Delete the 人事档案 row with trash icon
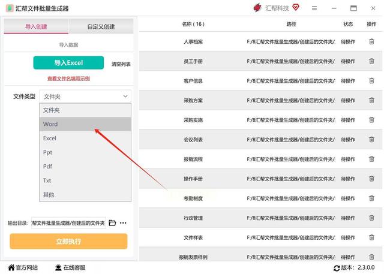This screenshot has width=384, height=274. [371, 41]
